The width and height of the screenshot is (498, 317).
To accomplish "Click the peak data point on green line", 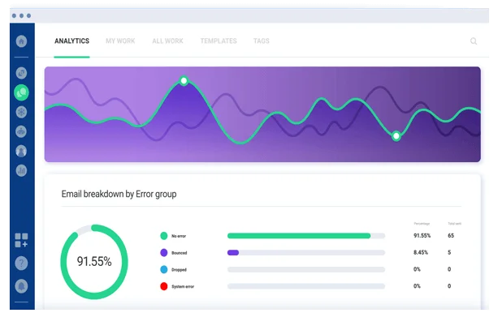I will point(184,81).
